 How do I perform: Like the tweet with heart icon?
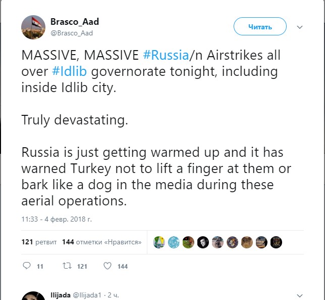(x=107, y=266)
